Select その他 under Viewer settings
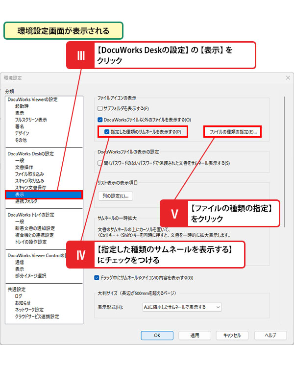This screenshot has width=294, height=392. tap(21, 140)
